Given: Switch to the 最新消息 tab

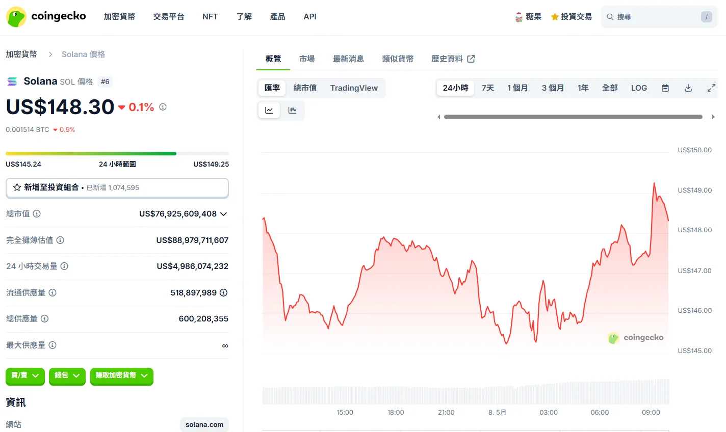Looking at the screenshot, I should 348,59.
